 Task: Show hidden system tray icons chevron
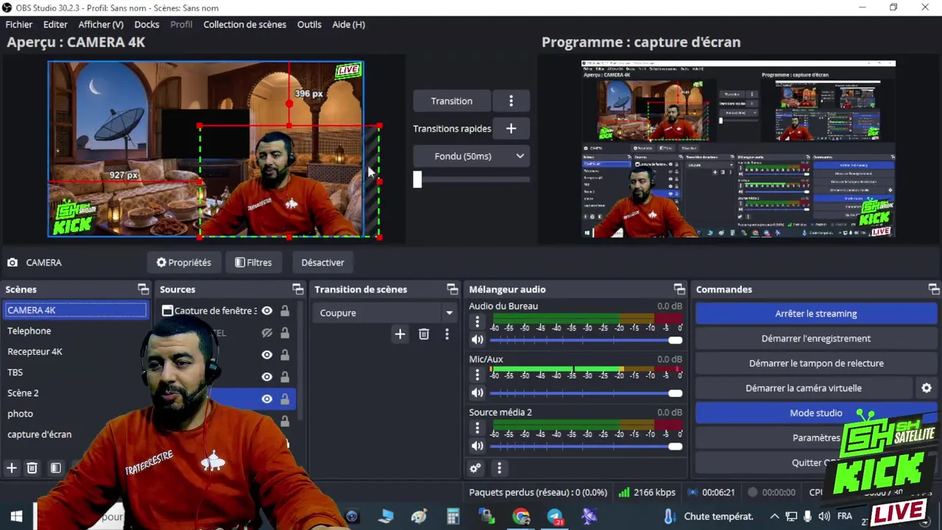[774, 517]
